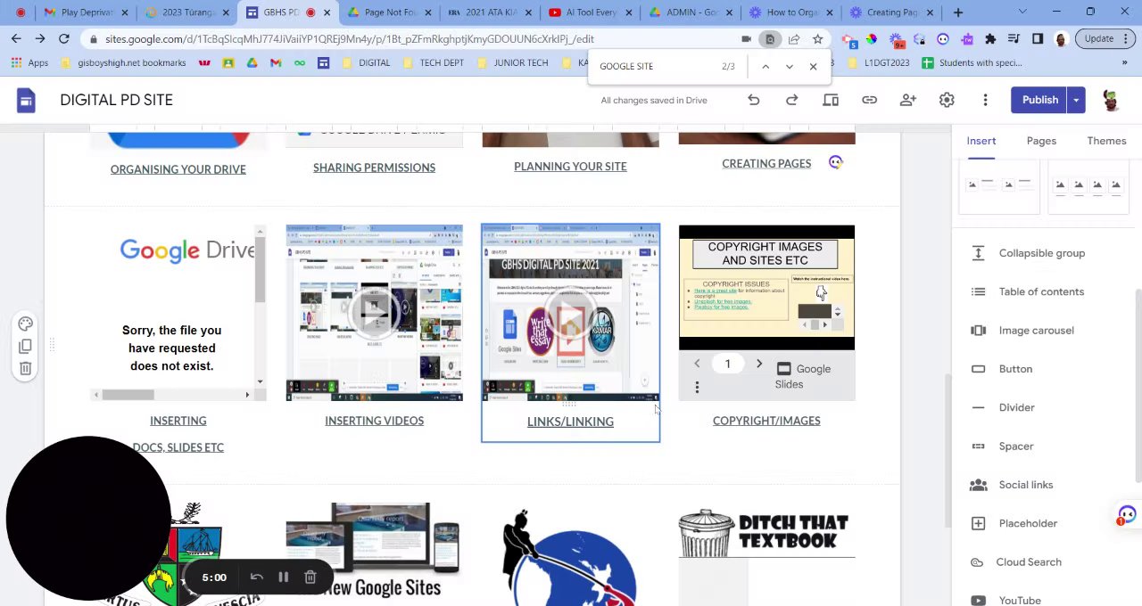Toggle the browser side panel icon

1037,39
